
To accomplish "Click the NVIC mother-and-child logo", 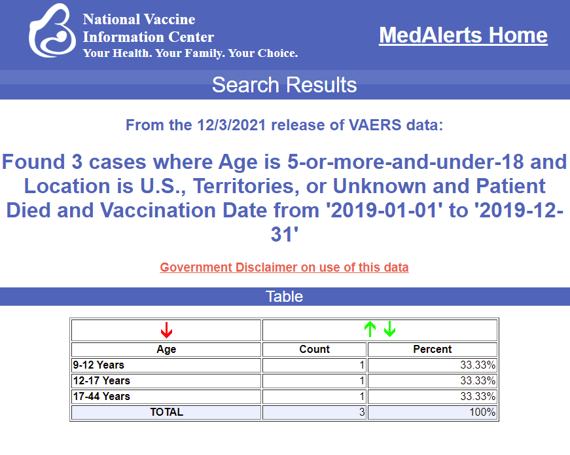I will [52, 31].
